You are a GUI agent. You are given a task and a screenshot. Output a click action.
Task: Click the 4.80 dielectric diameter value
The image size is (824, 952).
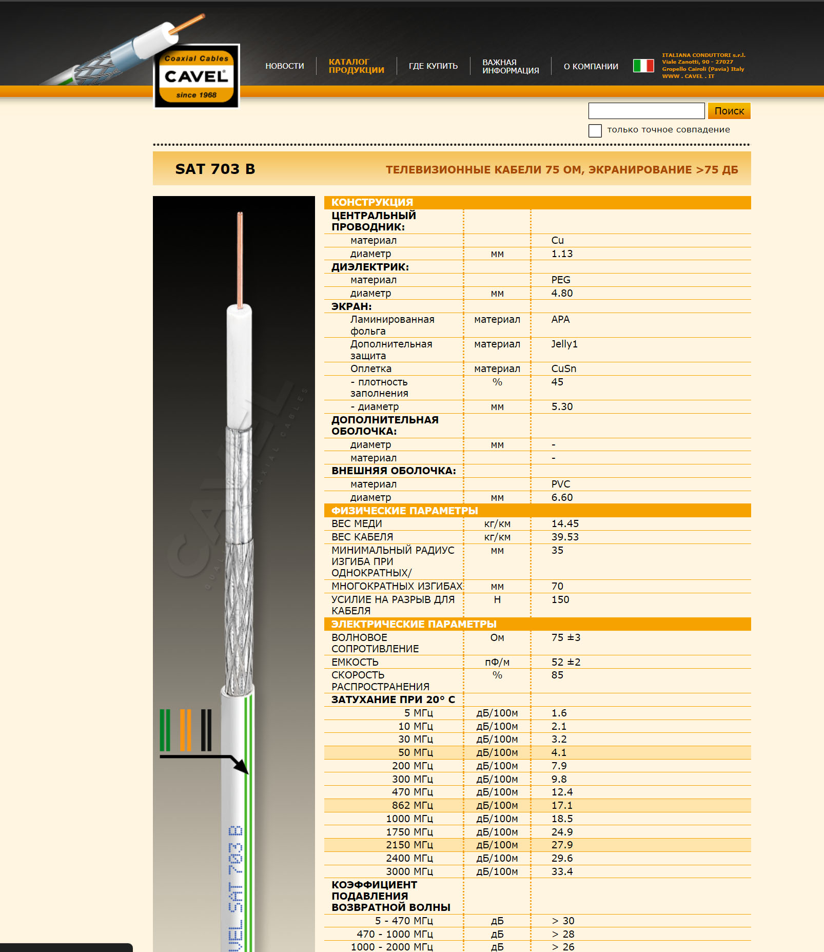coord(562,293)
